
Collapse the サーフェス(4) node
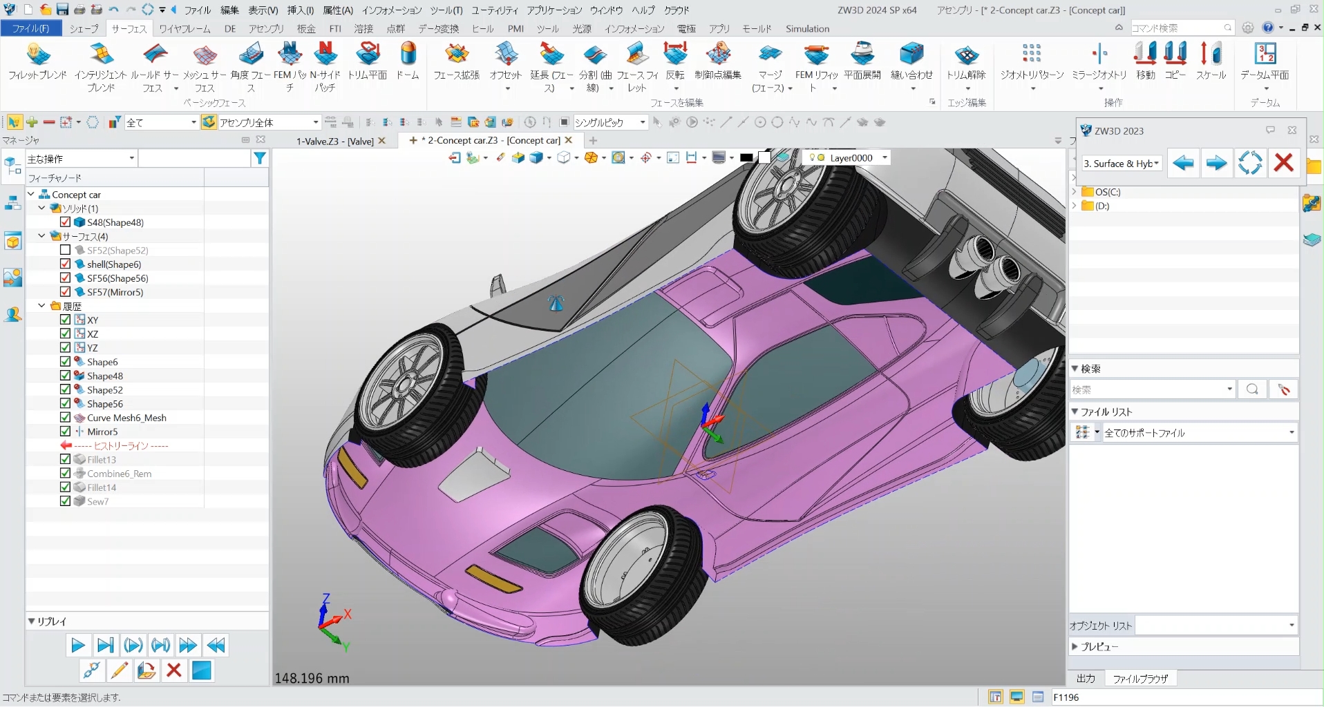42,235
